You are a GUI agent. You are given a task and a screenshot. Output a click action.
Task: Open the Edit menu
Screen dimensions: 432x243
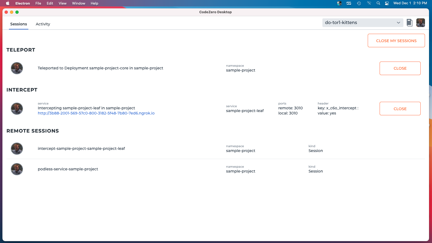50,3
